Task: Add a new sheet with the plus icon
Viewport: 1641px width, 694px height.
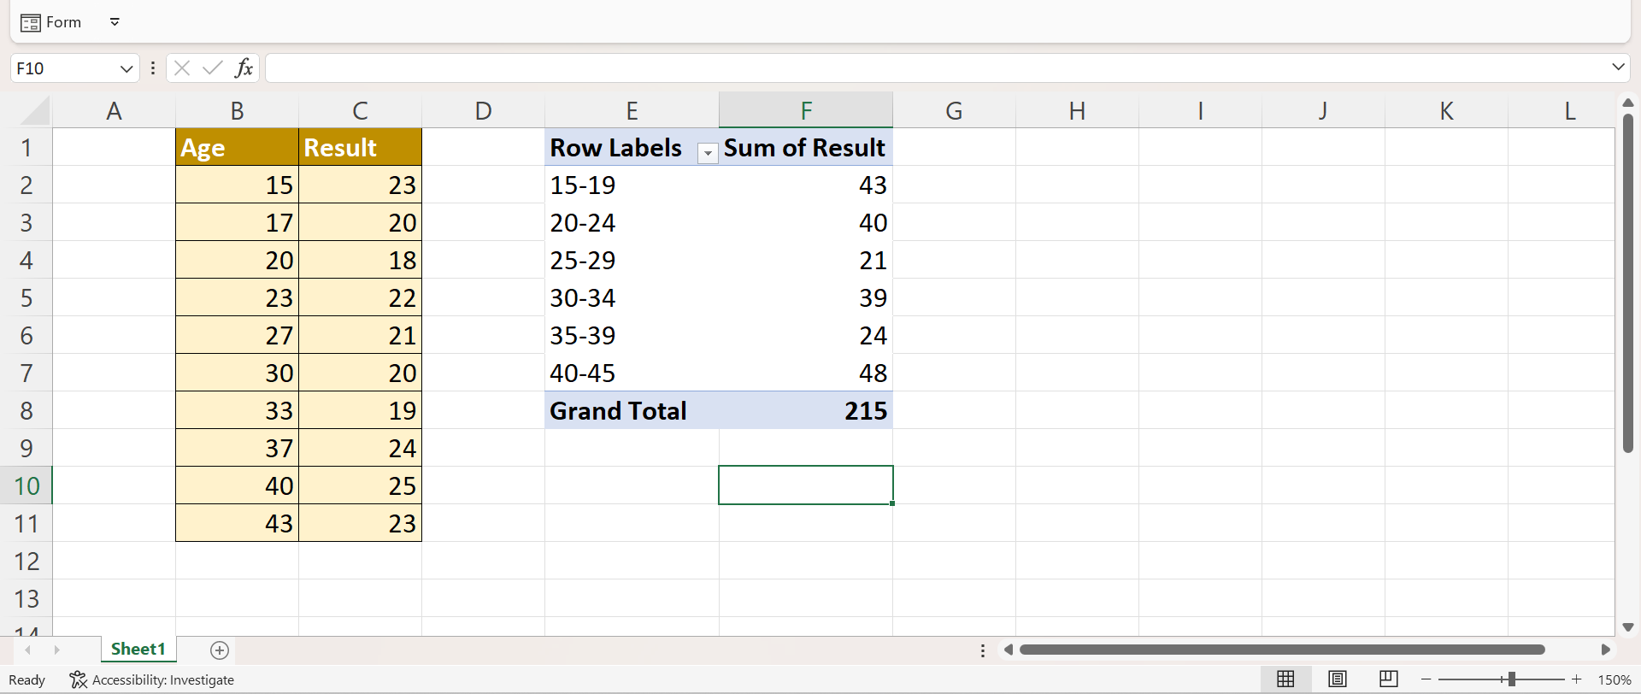Action: pos(220,650)
